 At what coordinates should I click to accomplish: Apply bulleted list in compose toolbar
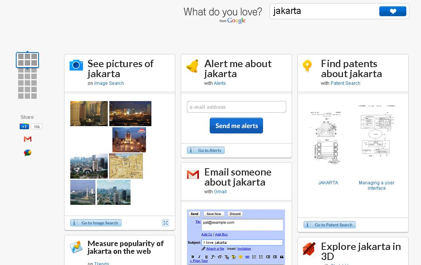coord(261,257)
